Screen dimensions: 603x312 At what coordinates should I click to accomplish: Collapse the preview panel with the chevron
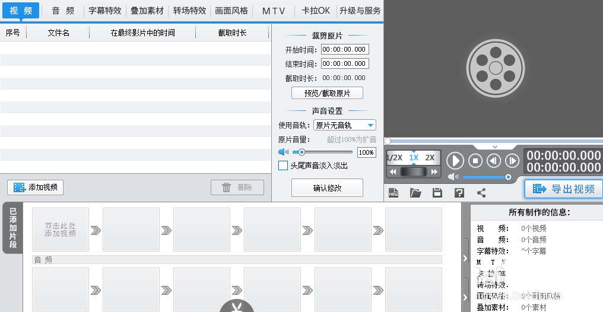(495, 147)
